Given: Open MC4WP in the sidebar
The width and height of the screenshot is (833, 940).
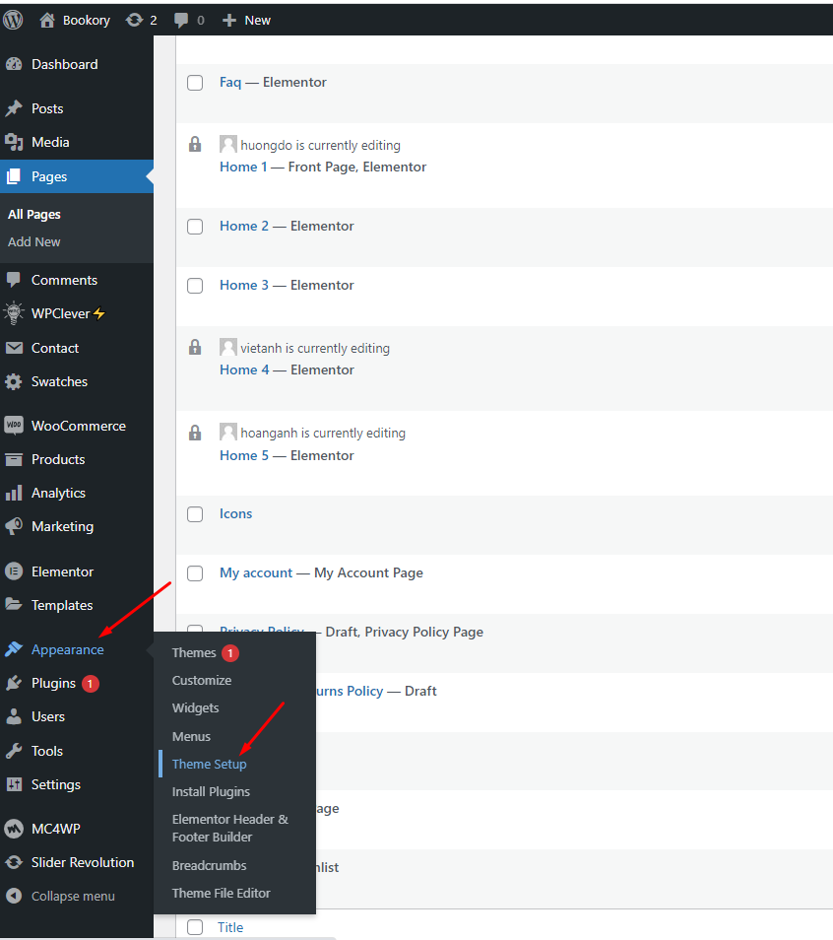Looking at the screenshot, I should (55, 829).
